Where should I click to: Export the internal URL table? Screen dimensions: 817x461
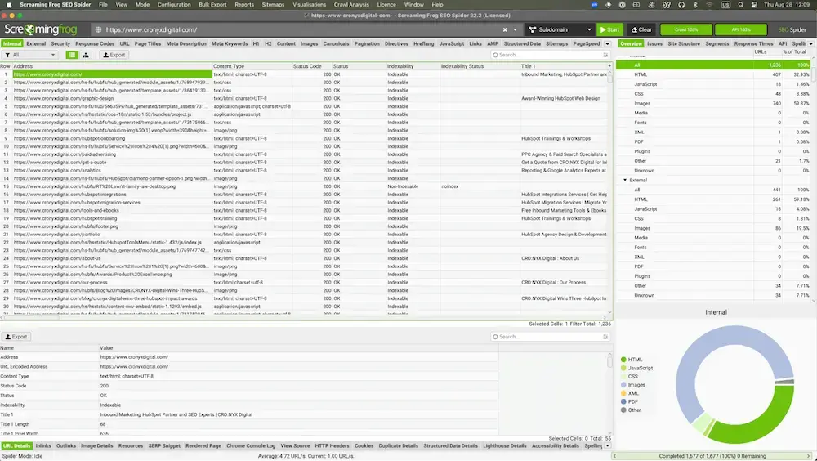pyautogui.click(x=114, y=55)
